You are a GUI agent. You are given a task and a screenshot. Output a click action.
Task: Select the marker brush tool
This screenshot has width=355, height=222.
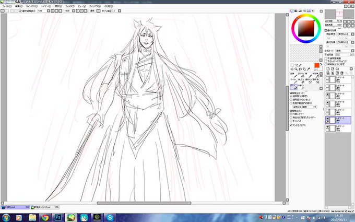(294, 81)
